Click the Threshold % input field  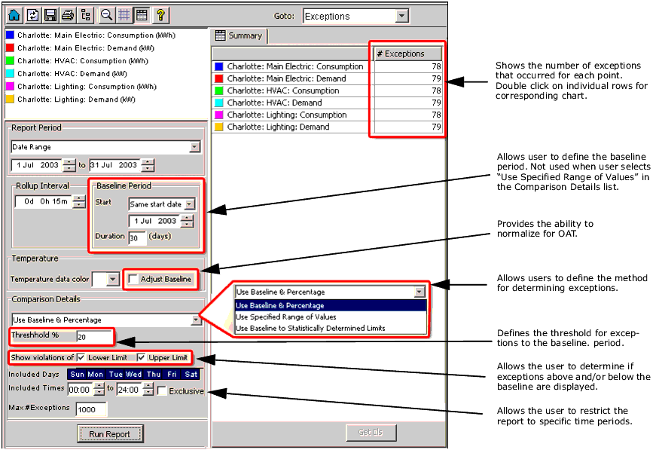tap(93, 337)
